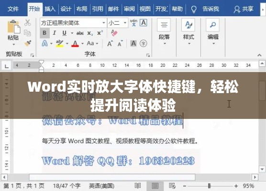The height and width of the screenshot is (191, 266).
Task: Click the vertical scroll down arrow
Action: click(x=262, y=169)
